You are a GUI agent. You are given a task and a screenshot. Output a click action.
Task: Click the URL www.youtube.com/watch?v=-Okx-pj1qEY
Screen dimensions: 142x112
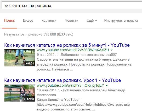pos(70,85)
